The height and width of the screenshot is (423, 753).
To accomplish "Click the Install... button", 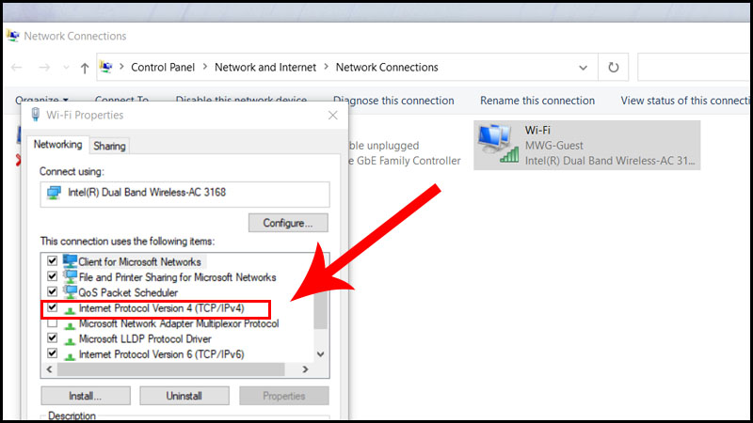I will pos(86,396).
